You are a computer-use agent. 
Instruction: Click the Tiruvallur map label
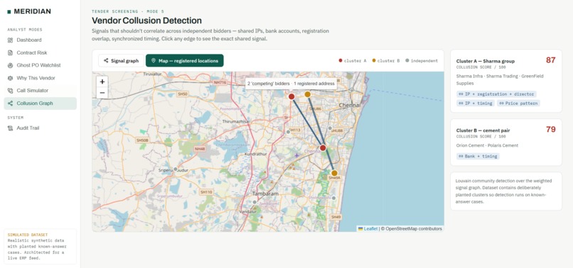[x=152, y=74]
